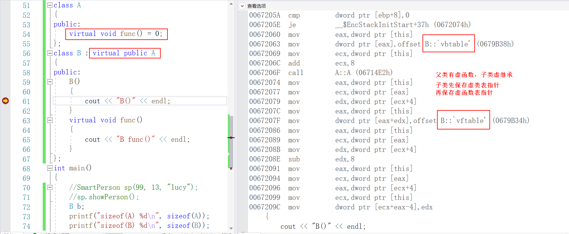This screenshot has width=569, height=234.
Task: Collapse the virtual void func() block in class B
Action: pos(50,120)
